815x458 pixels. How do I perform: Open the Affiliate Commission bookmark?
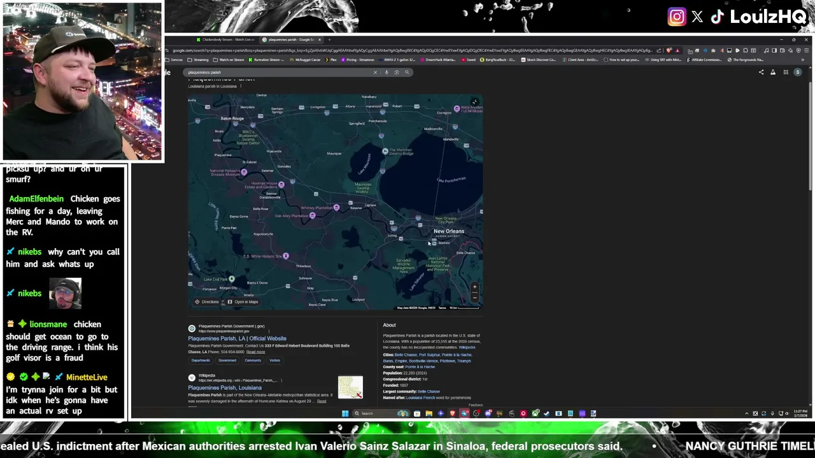coord(704,60)
